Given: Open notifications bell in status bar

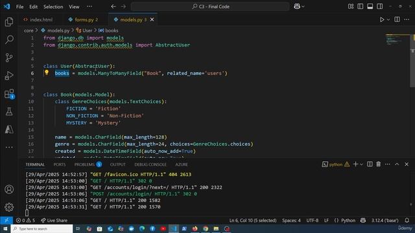Looking at the screenshot, I should pos(407,220).
